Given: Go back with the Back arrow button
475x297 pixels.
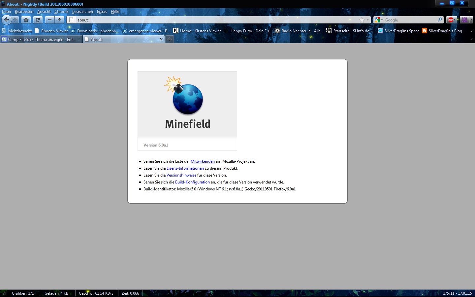Looking at the screenshot, I should (x=6, y=20).
